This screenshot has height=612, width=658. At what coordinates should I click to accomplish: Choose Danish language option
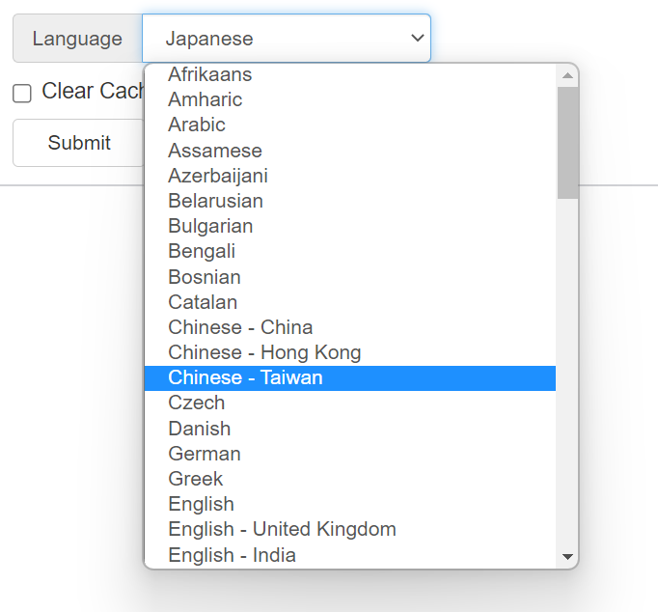pyautogui.click(x=350, y=429)
